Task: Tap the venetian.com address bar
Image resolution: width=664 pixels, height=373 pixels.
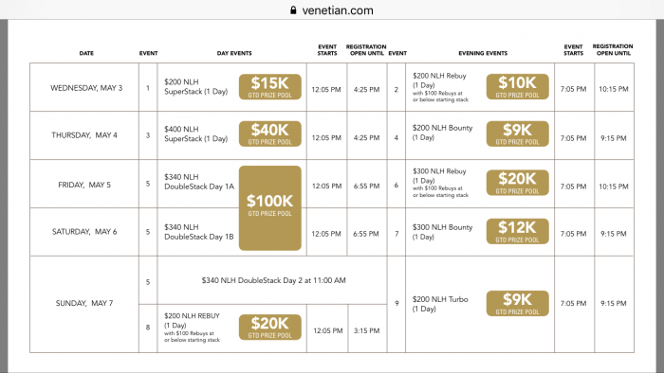Action: 332,10
